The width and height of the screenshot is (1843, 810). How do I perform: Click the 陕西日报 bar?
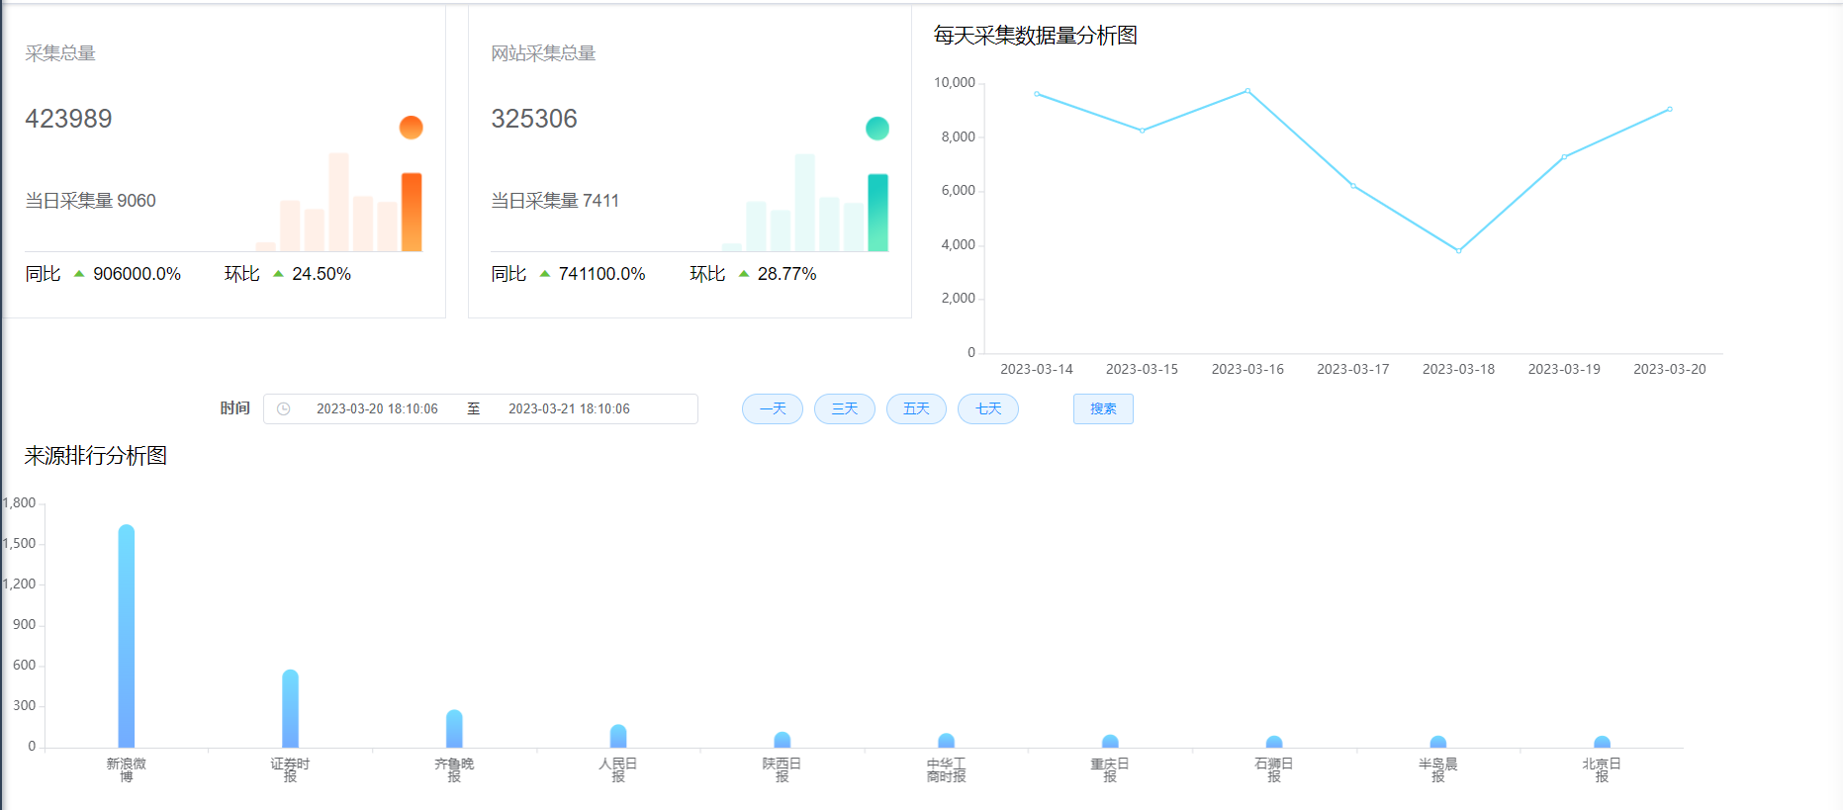[783, 740]
